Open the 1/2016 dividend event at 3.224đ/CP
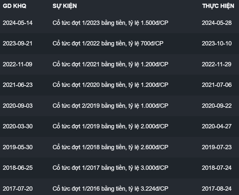 pyautogui.click(x=110, y=189)
